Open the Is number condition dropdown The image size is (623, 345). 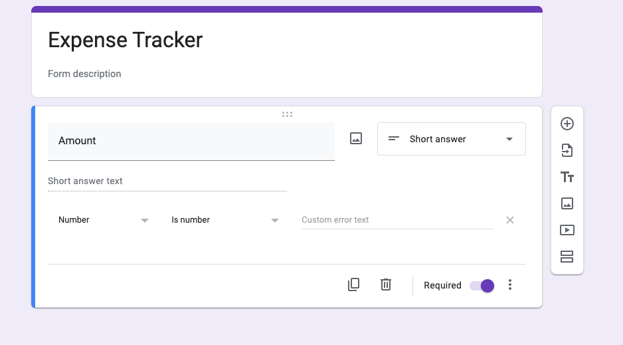224,220
